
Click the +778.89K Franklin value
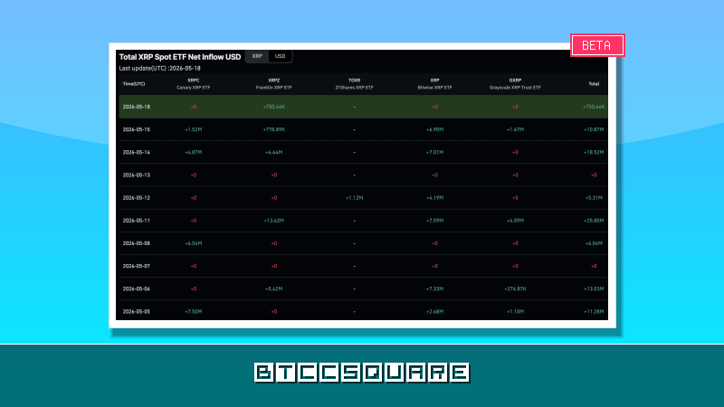tap(274, 129)
